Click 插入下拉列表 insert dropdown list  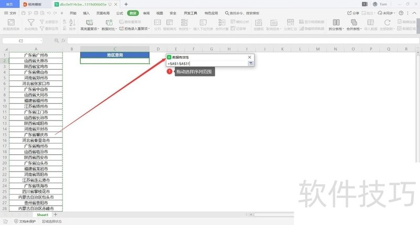coord(203,25)
